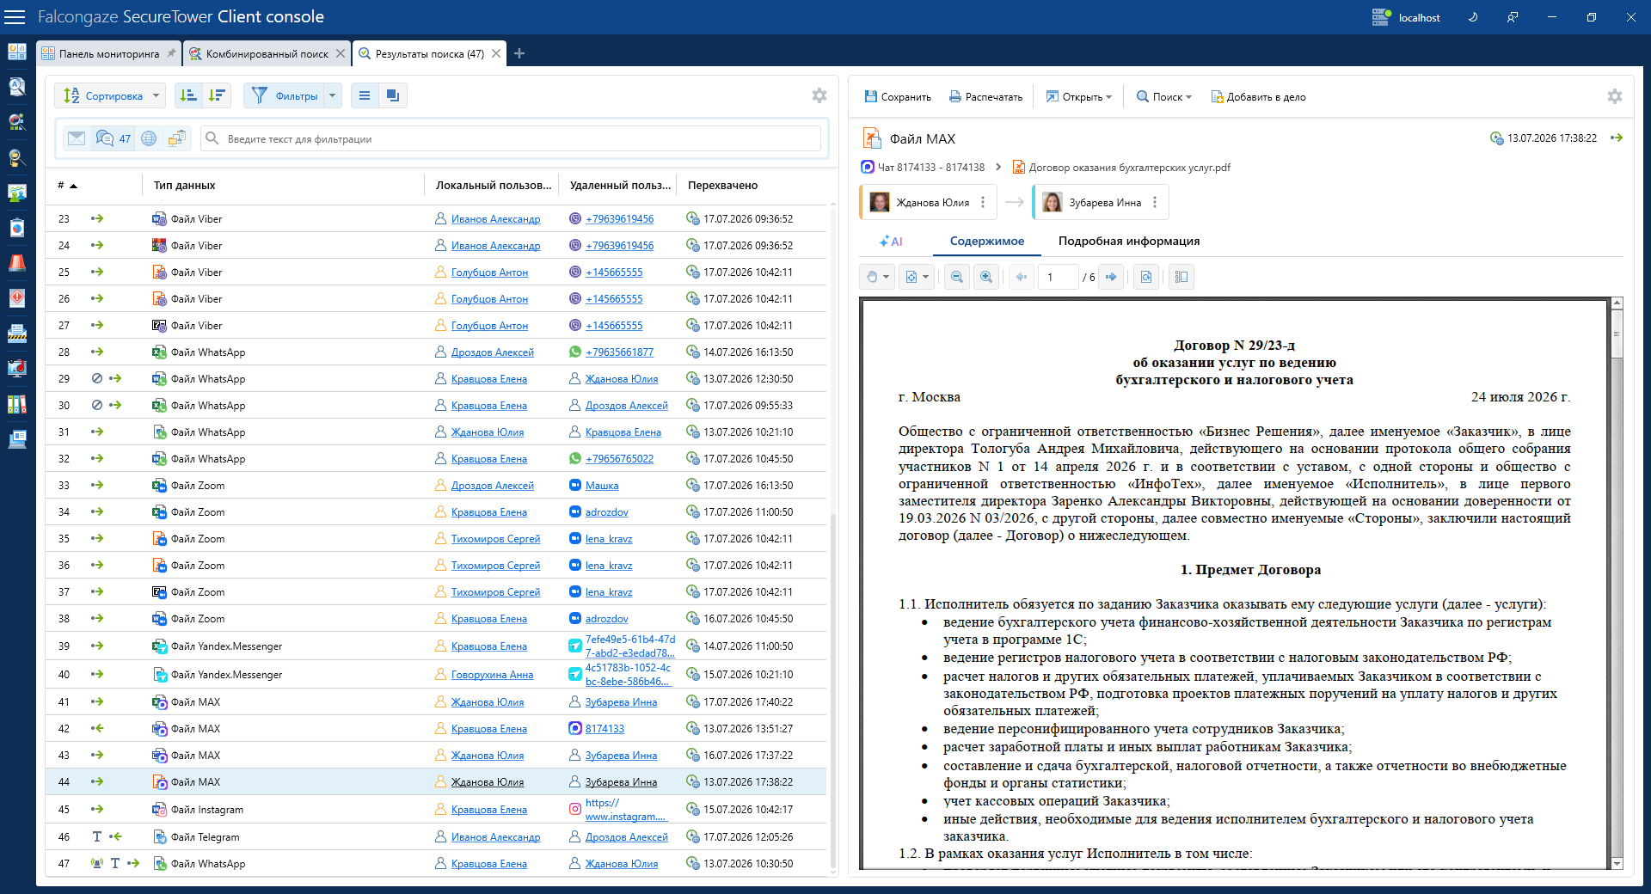The image size is (1651, 894).
Task: Sort results descending with the toolbar icon
Action: (217, 95)
